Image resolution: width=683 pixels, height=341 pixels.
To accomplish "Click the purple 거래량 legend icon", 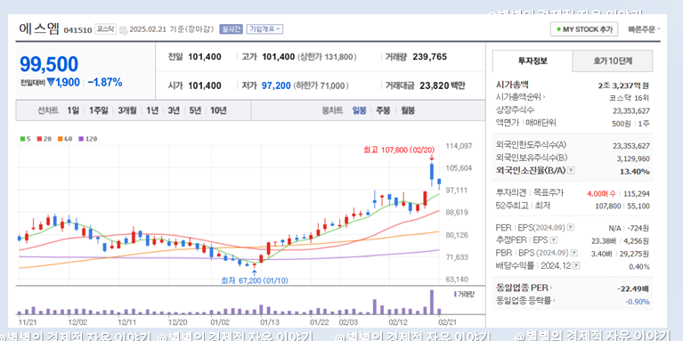I will pyautogui.click(x=455, y=294).
